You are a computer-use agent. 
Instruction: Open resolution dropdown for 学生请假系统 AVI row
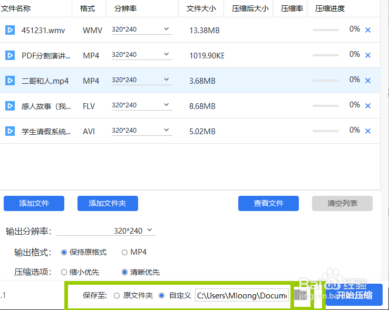pyautogui.click(x=142, y=131)
